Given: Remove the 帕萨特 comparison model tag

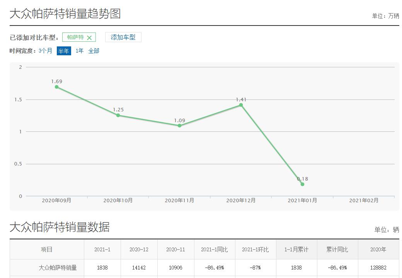Looking at the screenshot, I should (89, 38).
